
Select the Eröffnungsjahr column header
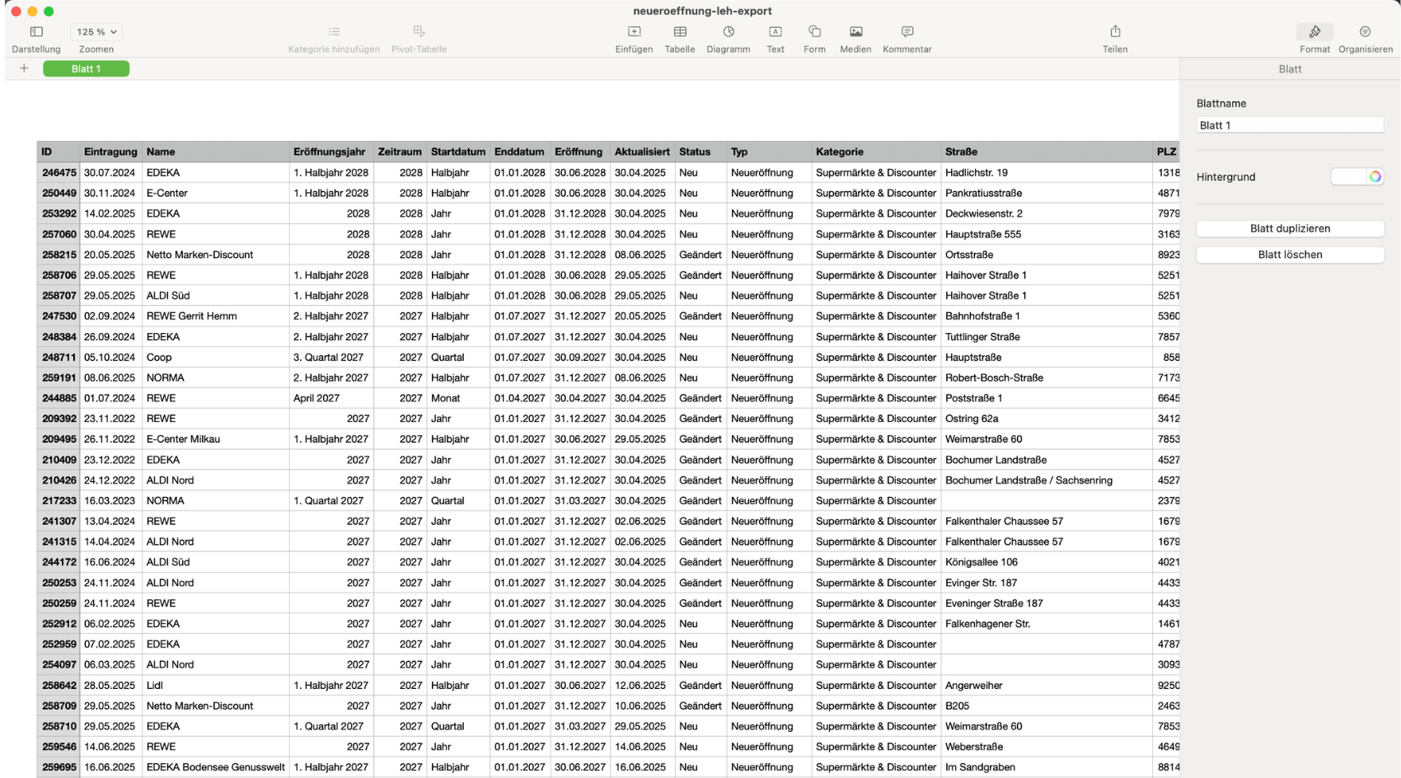[331, 152]
